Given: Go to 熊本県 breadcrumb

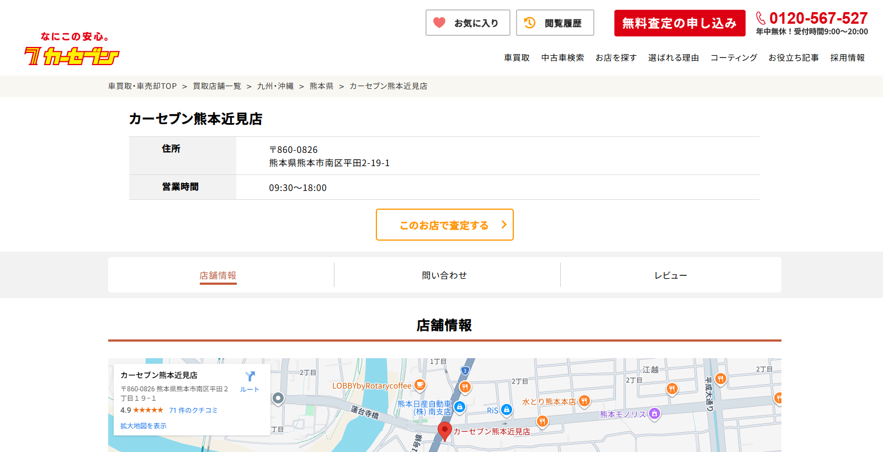Looking at the screenshot, I should click(322, 86).
